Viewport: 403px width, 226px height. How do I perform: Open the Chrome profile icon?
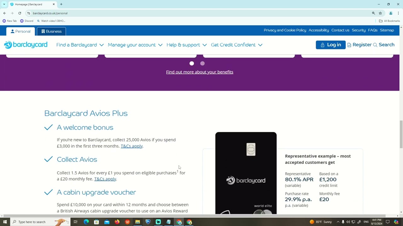tap(391, 13)
